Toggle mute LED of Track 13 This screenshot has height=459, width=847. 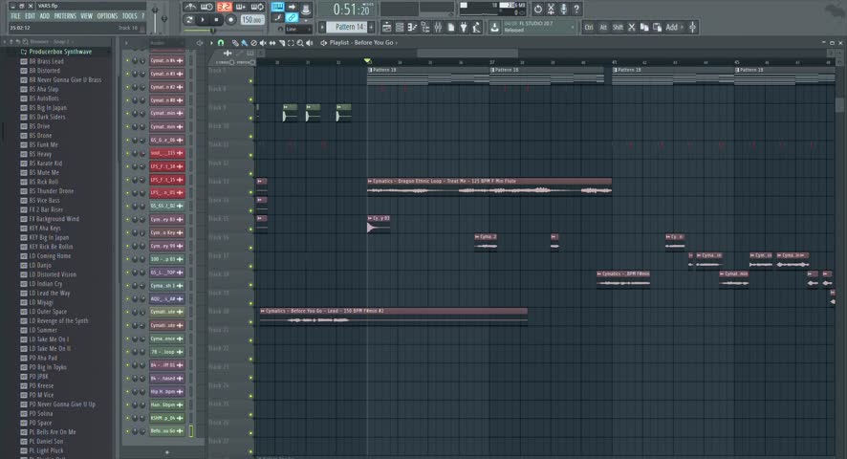coord(251,182)
